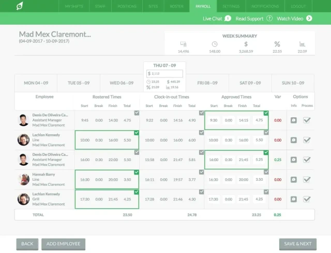Open the Staff tab

click(100, 6)
